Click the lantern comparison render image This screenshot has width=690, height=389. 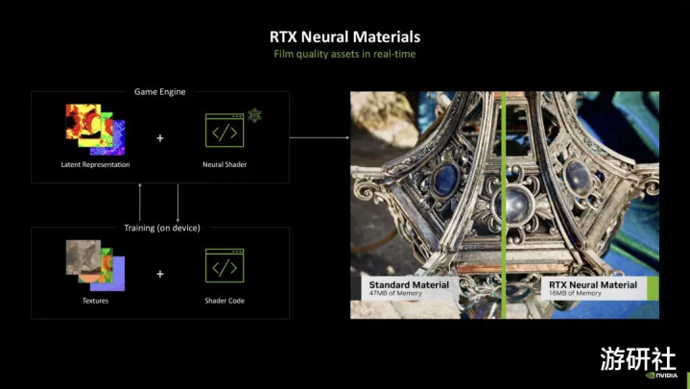(504, 205)
